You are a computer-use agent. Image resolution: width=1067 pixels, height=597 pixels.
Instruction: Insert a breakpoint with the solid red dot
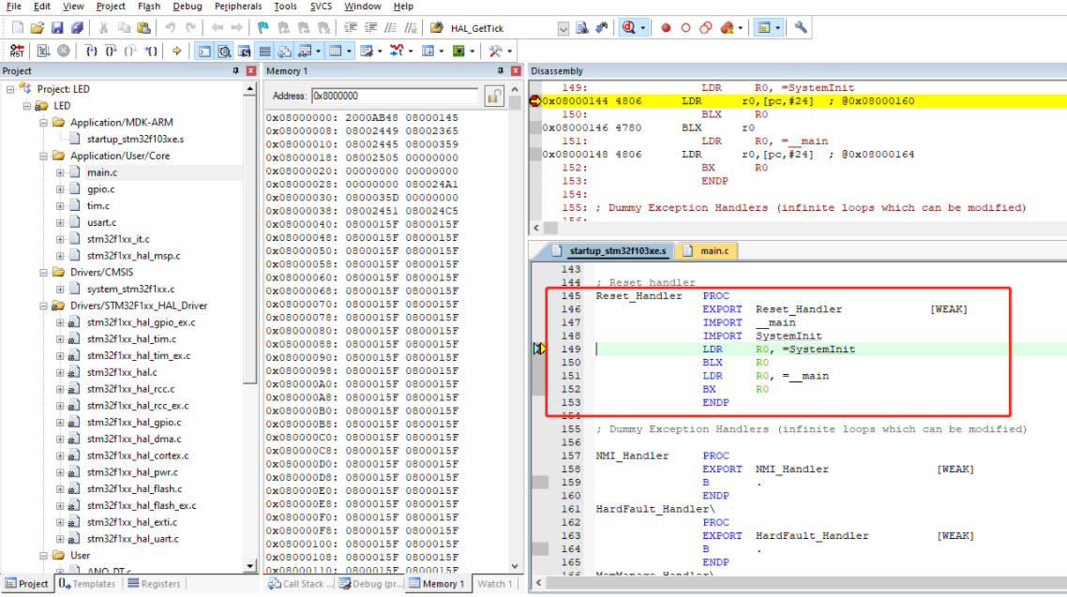[667, 28]
